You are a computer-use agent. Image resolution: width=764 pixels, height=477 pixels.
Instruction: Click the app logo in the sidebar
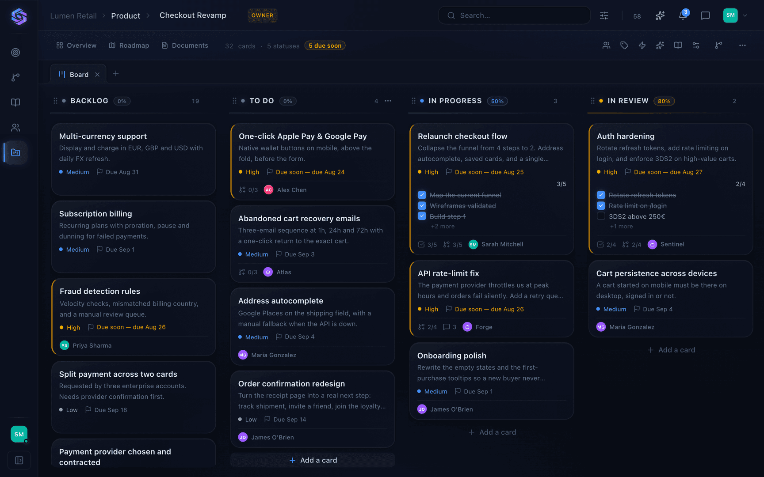19,16
